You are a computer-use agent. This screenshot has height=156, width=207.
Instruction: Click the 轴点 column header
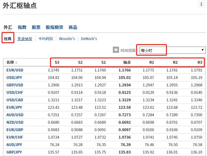pyautogui.click(x=127, y=62)
